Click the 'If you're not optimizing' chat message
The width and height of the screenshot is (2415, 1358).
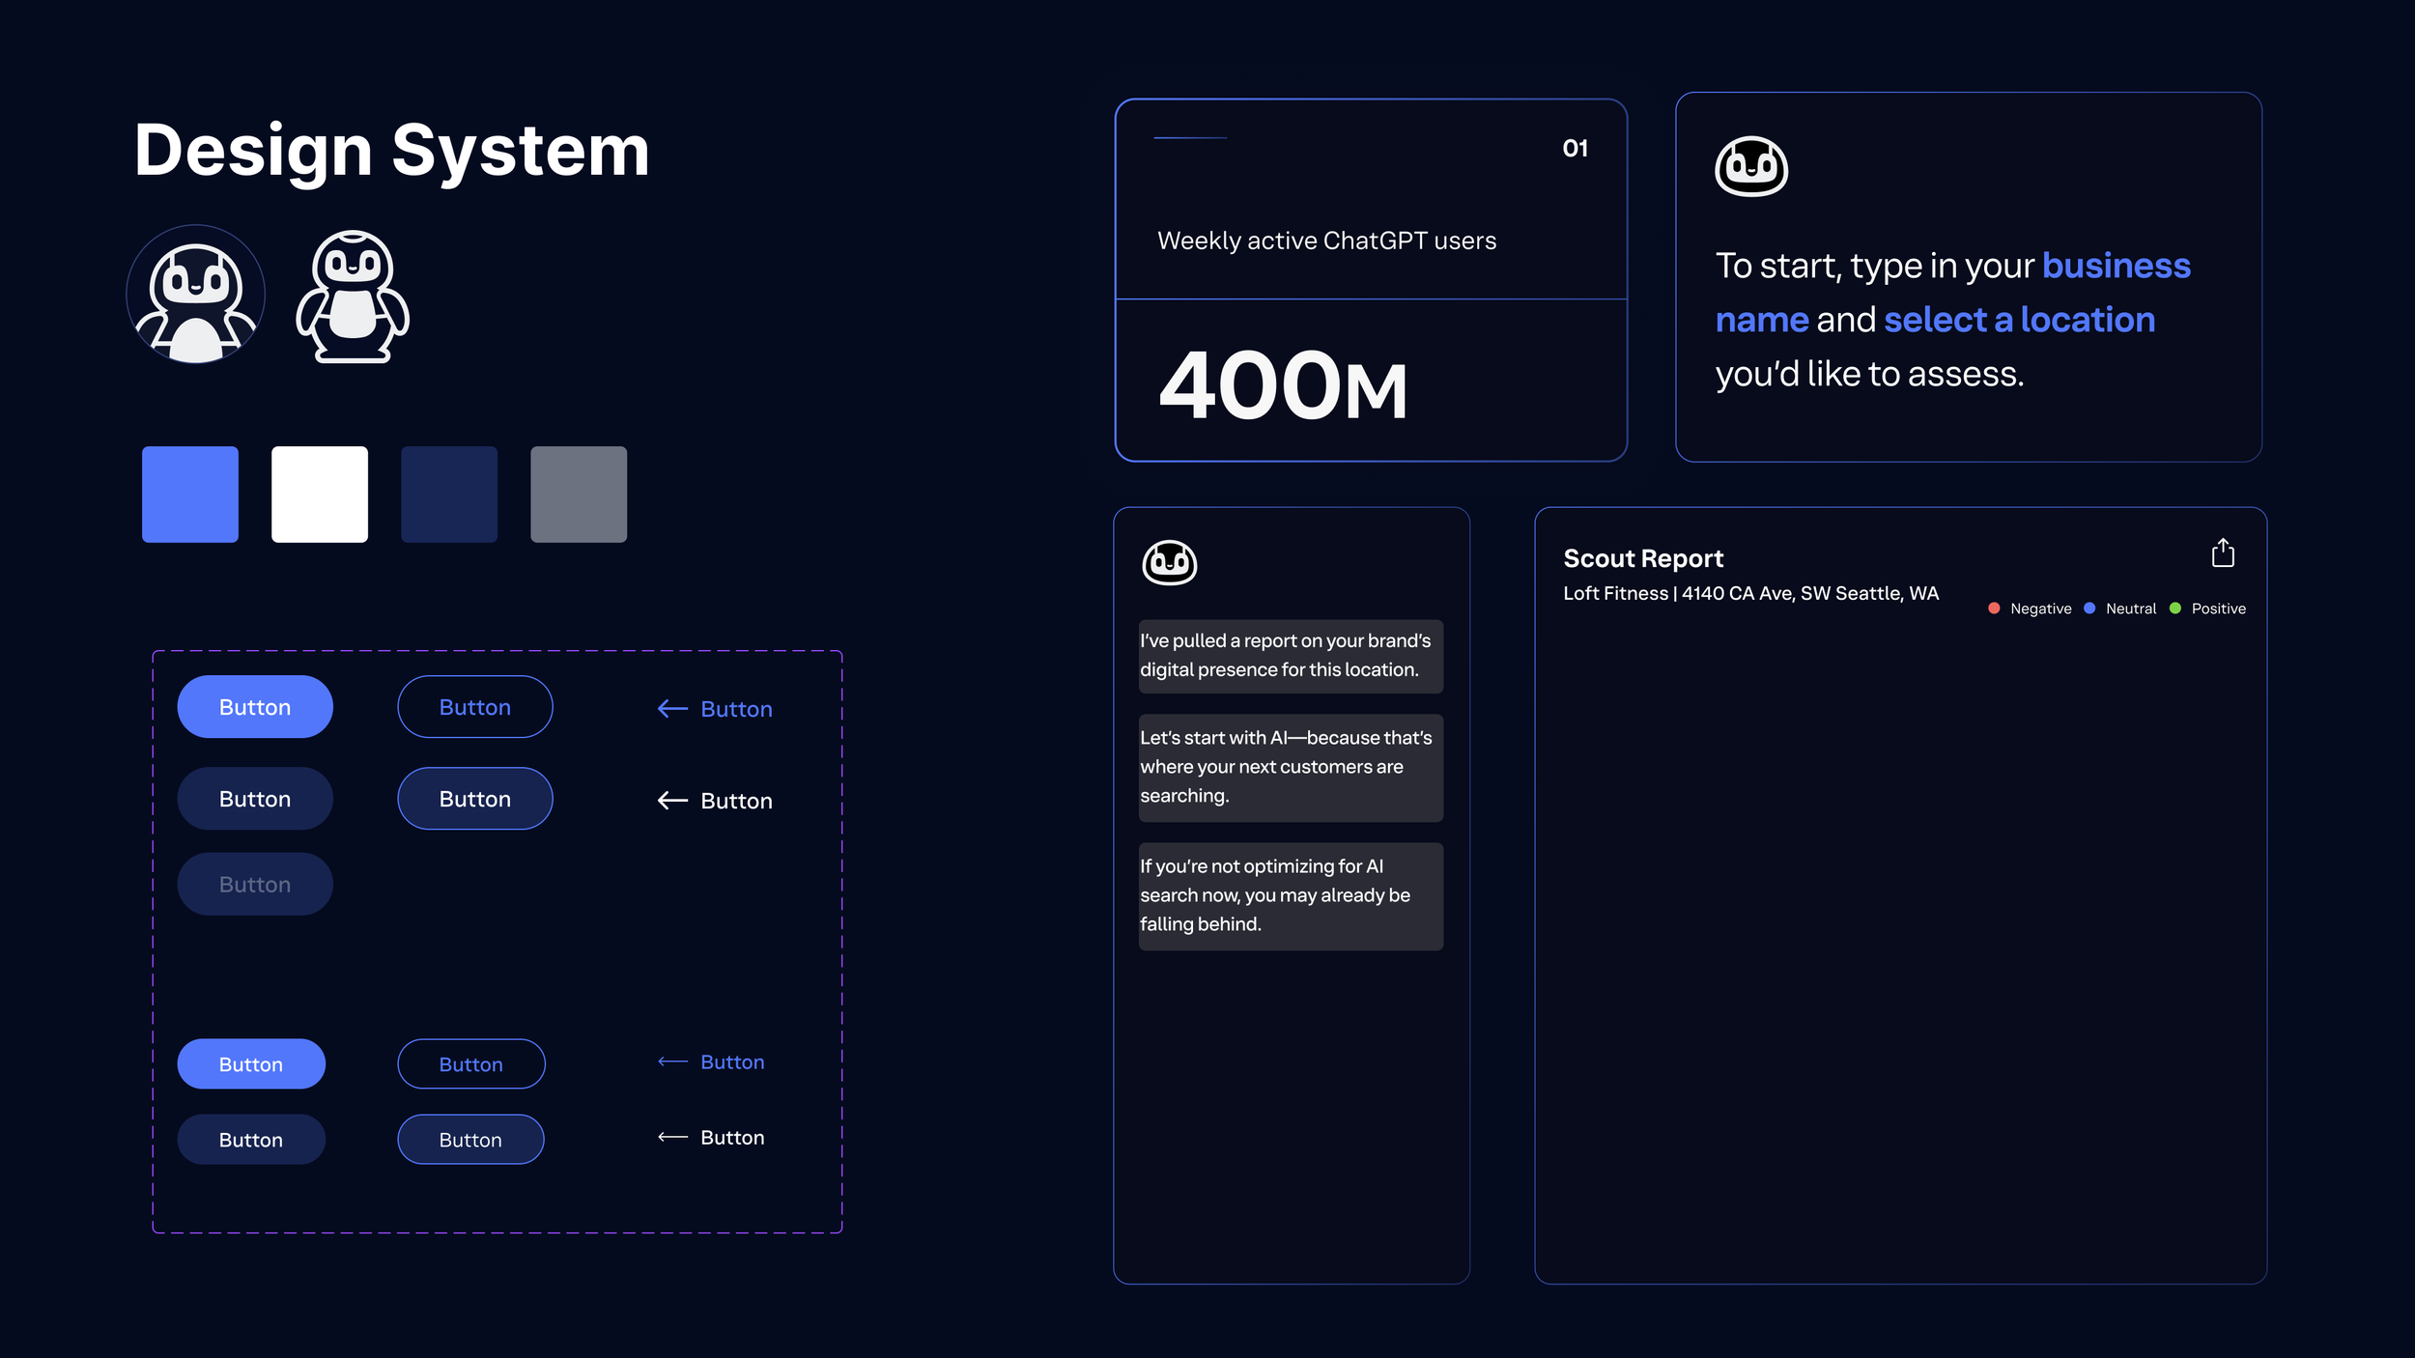[1291, 896]
